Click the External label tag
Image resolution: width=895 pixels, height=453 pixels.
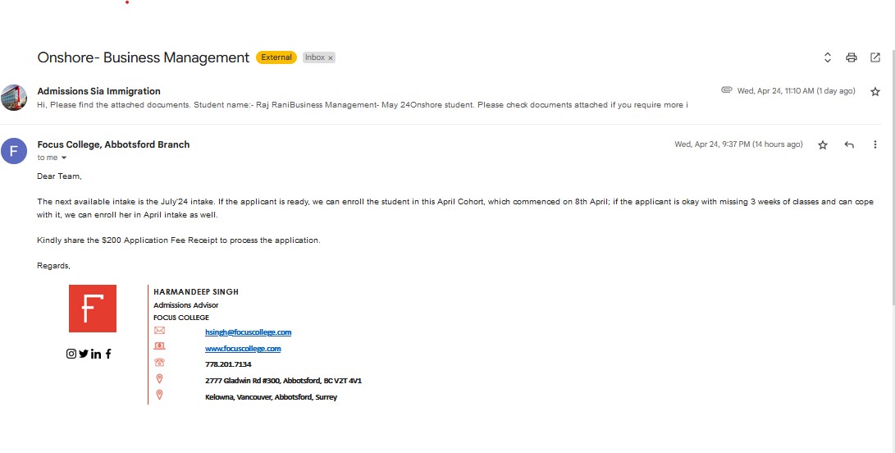(x=276, y=57)
